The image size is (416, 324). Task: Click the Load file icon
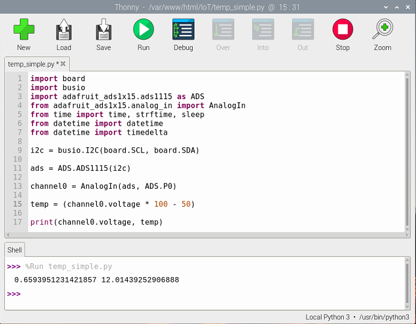coord(64,35)
